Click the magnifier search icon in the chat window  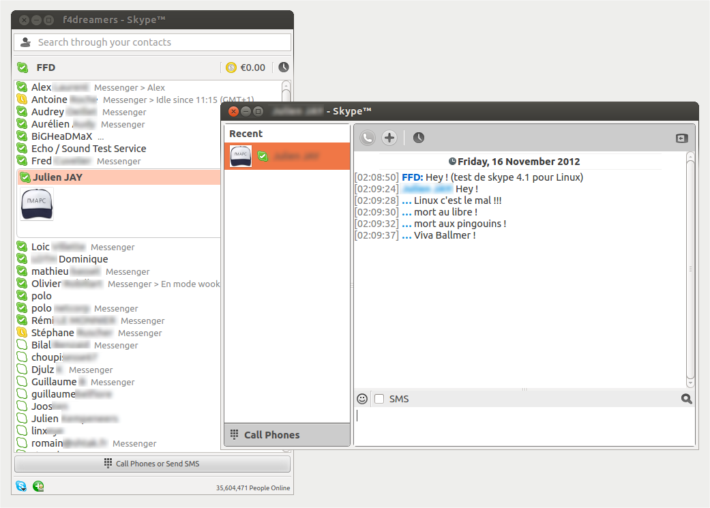(686, 398)
